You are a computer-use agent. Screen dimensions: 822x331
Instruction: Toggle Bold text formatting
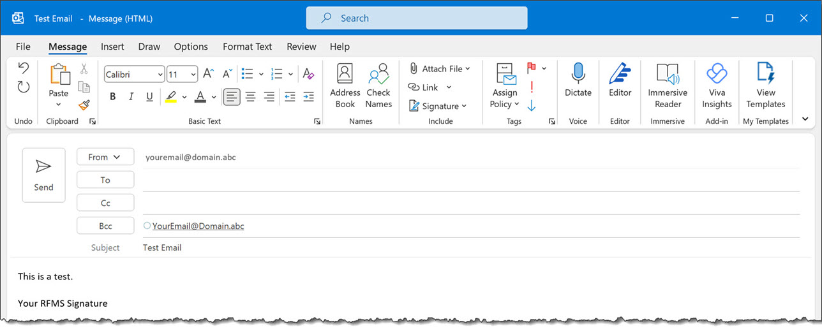[113, 97]
